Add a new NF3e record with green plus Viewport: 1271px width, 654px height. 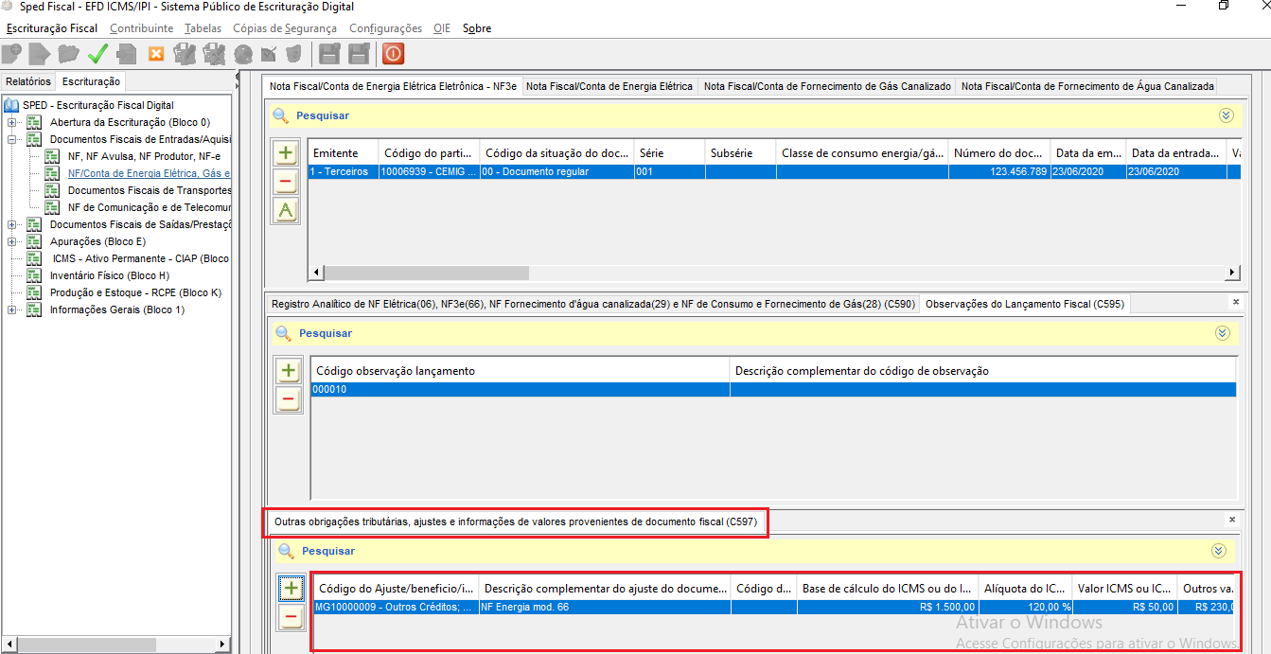[286, 152]
